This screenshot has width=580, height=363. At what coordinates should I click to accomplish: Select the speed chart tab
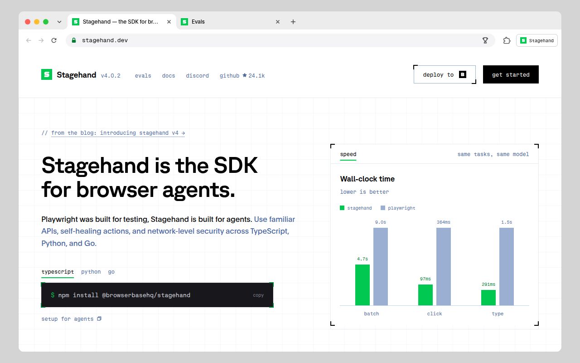point(348,154)
